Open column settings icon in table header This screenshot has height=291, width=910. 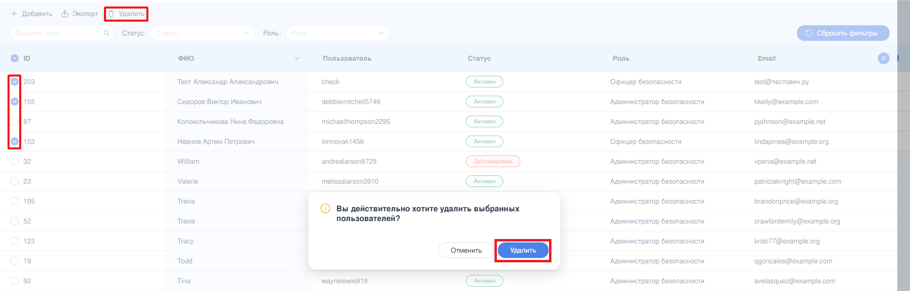[x=883, y=58]
